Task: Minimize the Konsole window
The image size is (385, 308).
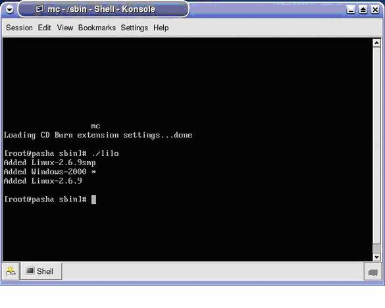Action: pos(351,10)
